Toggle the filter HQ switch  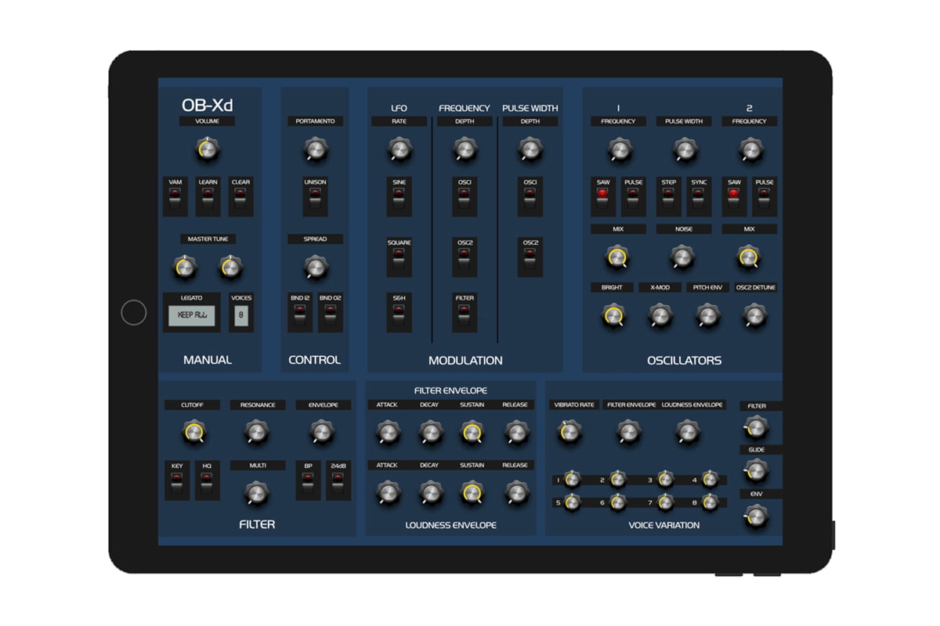[x=207, y=485]
